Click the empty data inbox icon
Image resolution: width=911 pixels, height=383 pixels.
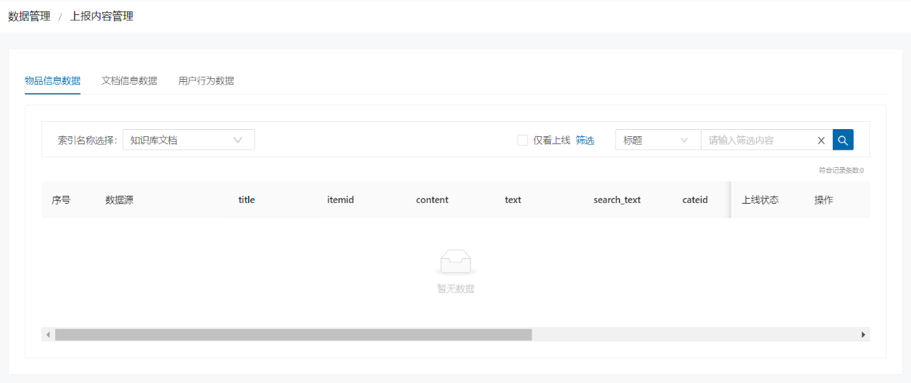pyautogui.click(x=455, y=262)
